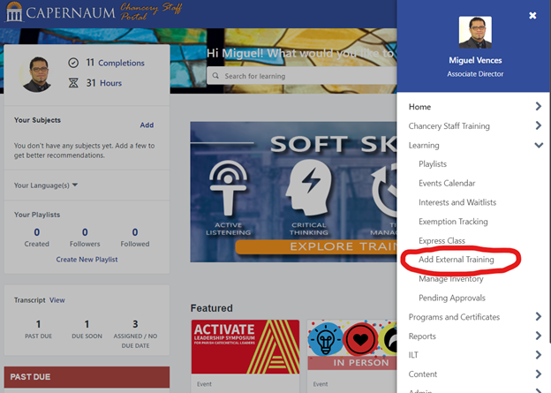Expand the Home menu chevron

pyautogui.click(x=538, y=107)
